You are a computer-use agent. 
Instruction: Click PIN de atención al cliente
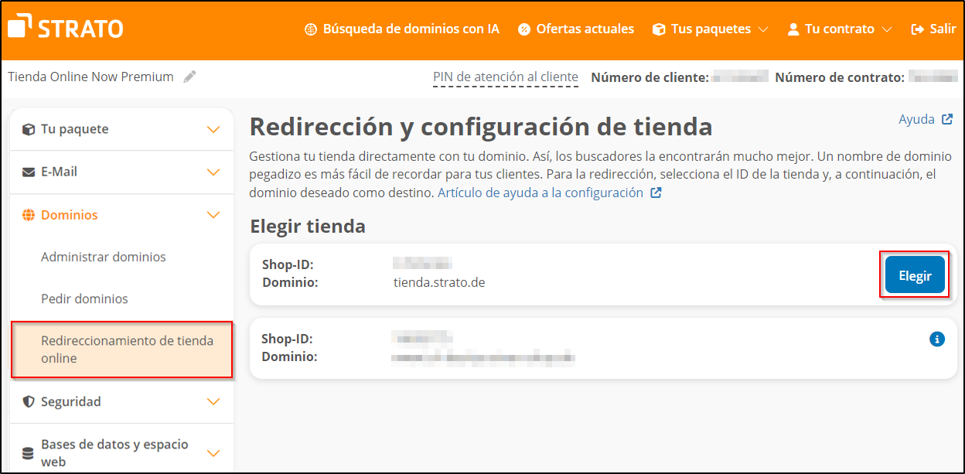pos(505,77)
